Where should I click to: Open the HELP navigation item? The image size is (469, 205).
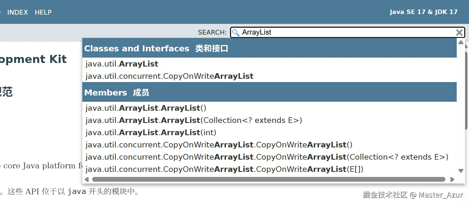coord(43,12)
